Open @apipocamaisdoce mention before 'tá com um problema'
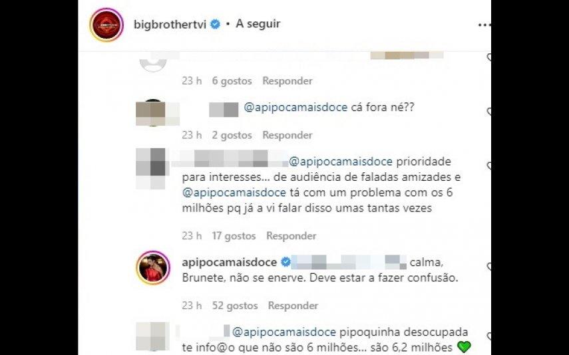 point(234,193)
